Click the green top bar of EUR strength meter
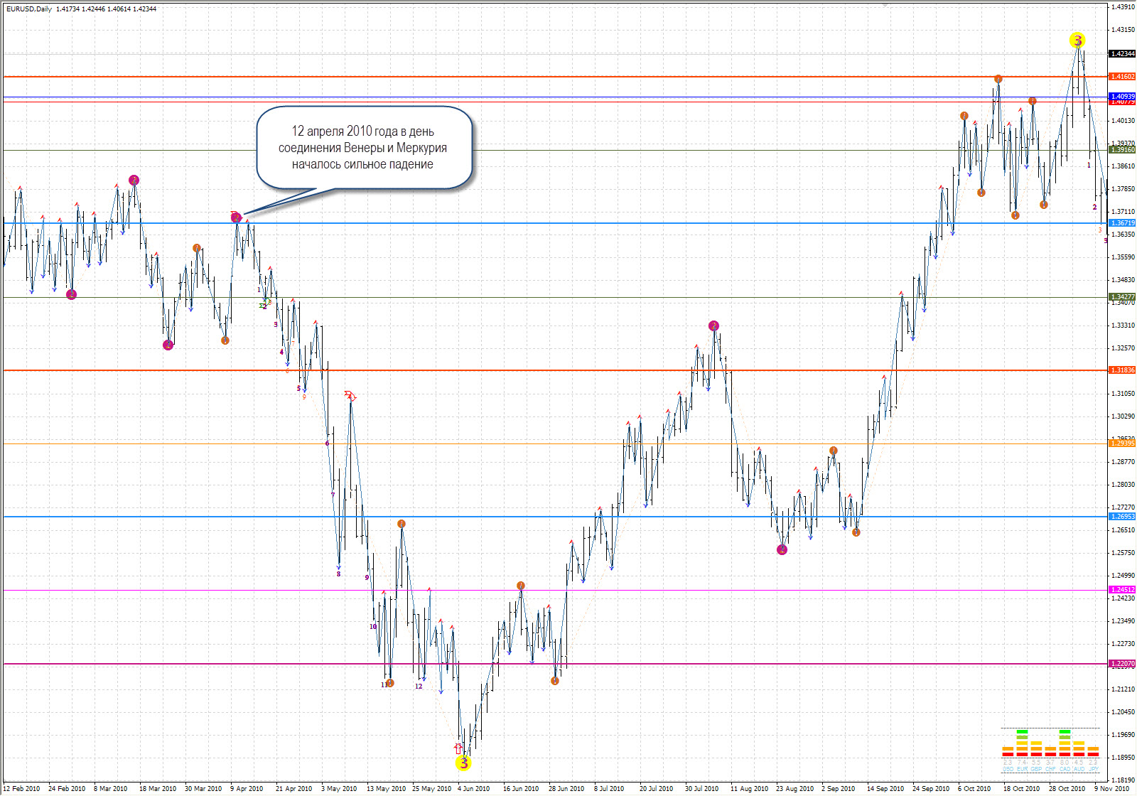The height and width of the screenshot is (796, 1137). (x=1022, y=732)
